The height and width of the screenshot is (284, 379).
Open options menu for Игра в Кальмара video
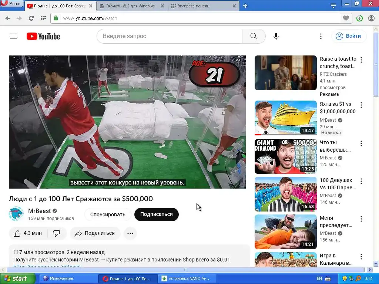click(x=361, y=257)
